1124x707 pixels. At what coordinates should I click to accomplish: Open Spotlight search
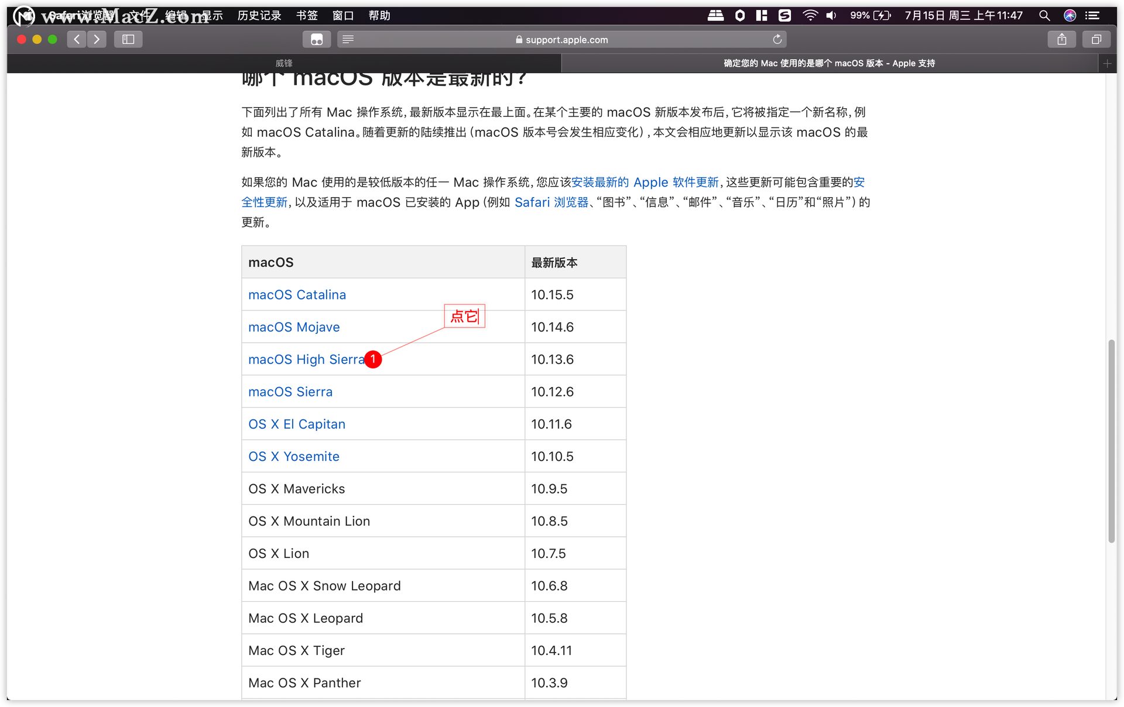pyautogui.click(x=1044, y=16)
